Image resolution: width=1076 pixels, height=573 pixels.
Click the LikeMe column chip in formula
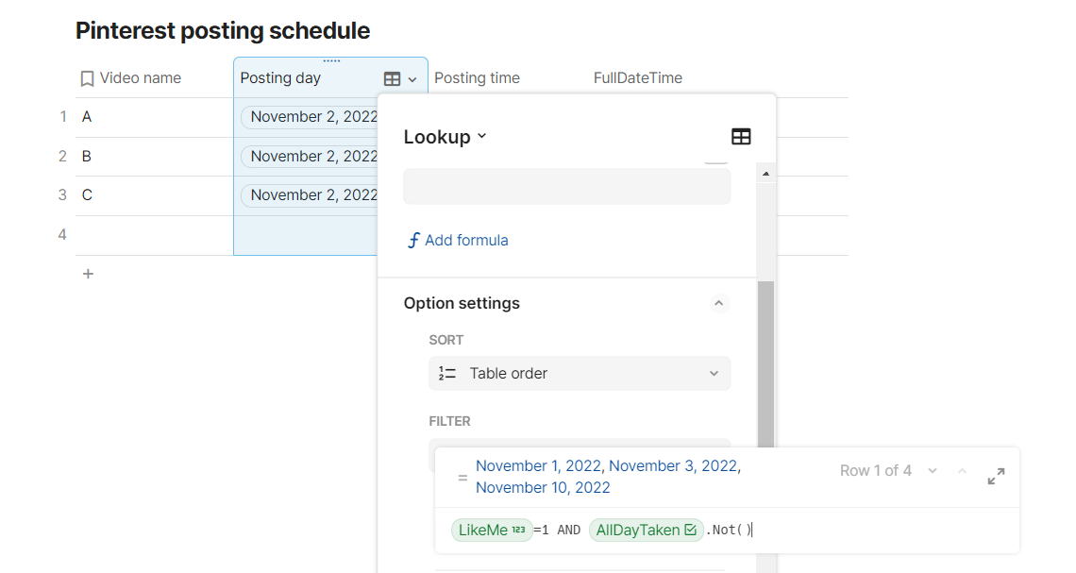pyautogui.click(x=491, y=531)
